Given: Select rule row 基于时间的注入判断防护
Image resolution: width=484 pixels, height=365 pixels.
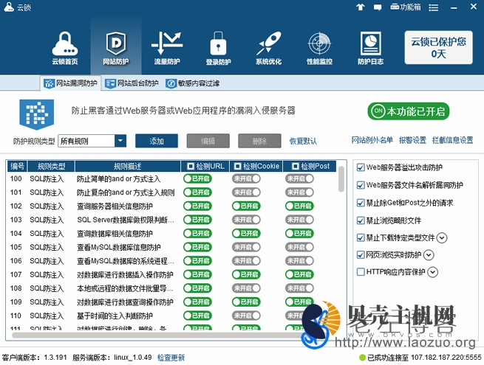Looking at the screenshot, I should [x=115, y=316].
